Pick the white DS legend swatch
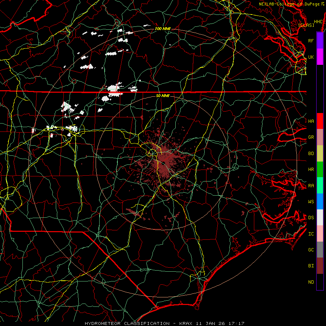326x326 pixels. pos(320,217)
